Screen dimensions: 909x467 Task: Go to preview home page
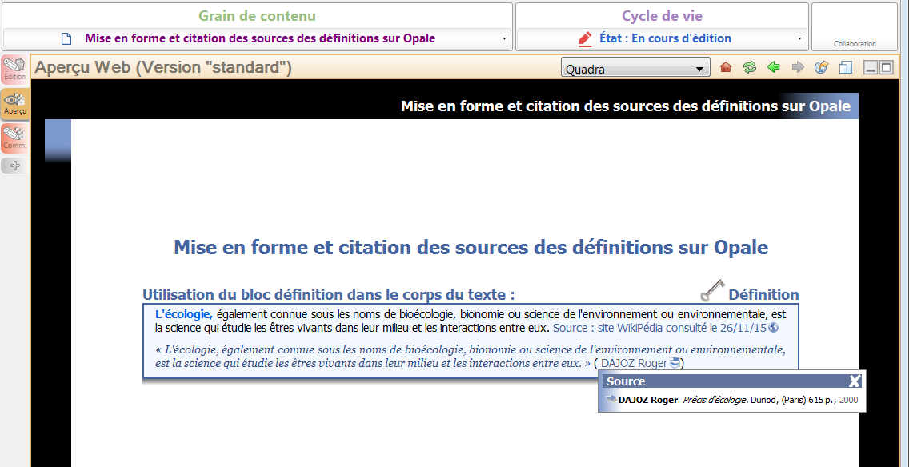point(725,67)
